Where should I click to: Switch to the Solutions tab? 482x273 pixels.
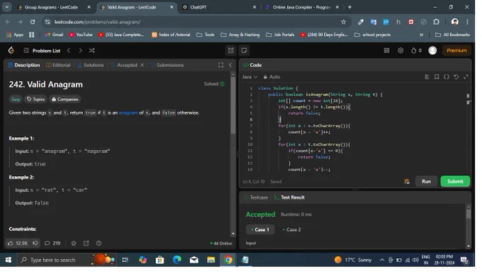click(91, 65)
